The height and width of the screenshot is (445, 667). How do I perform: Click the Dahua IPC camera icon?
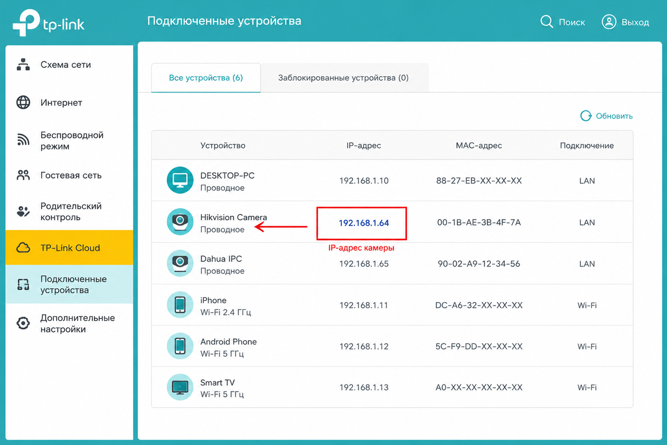(180, 263)
